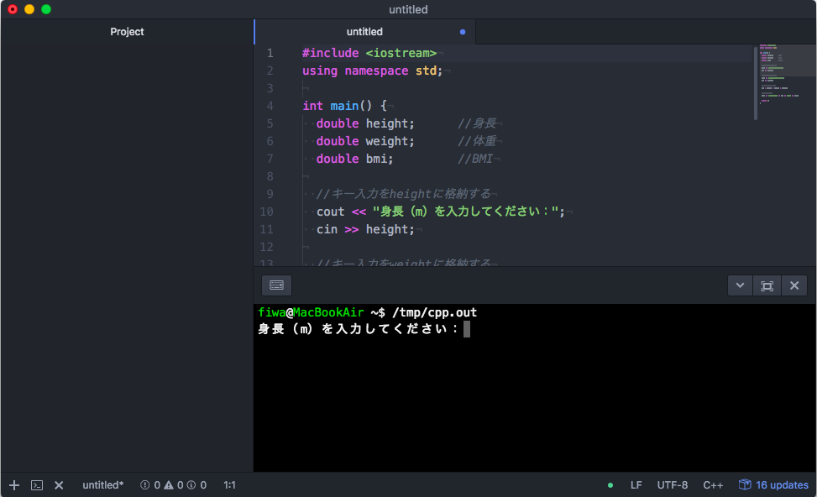Click the terminal icon in status bar

point(37,485)
